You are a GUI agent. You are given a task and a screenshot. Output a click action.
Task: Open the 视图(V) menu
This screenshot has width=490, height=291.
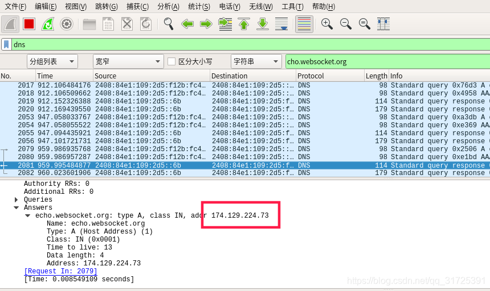coord(76,6)
